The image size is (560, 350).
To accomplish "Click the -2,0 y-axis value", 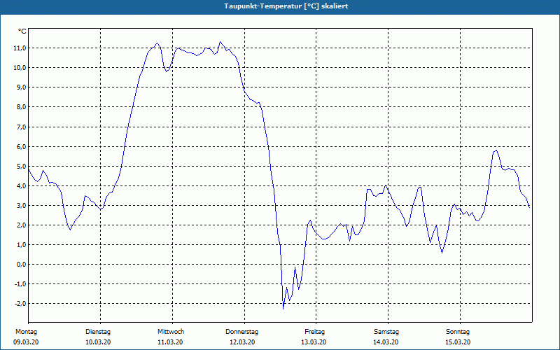I will click(20, 304).
